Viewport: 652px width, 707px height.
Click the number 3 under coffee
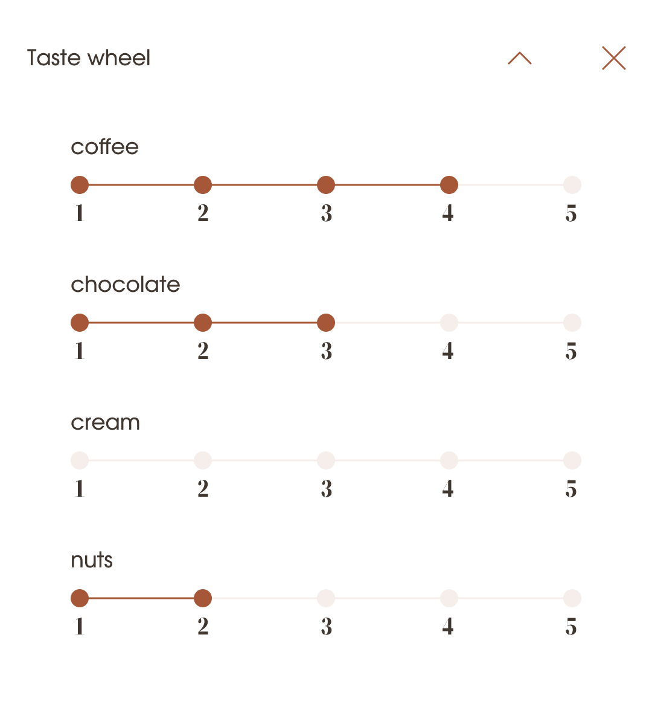pos(325,213)
